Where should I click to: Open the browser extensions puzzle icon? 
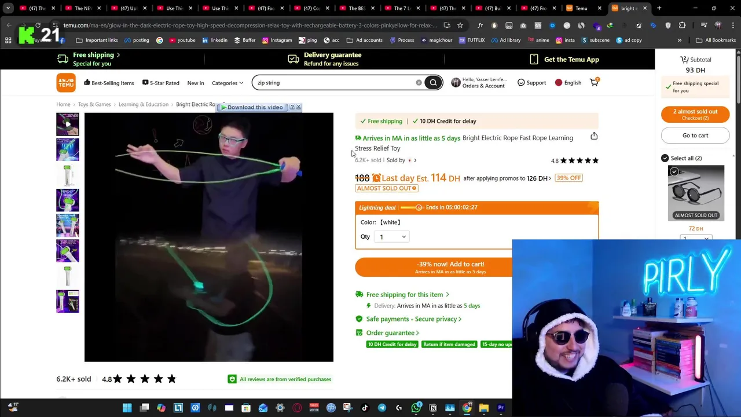(682, 25)
